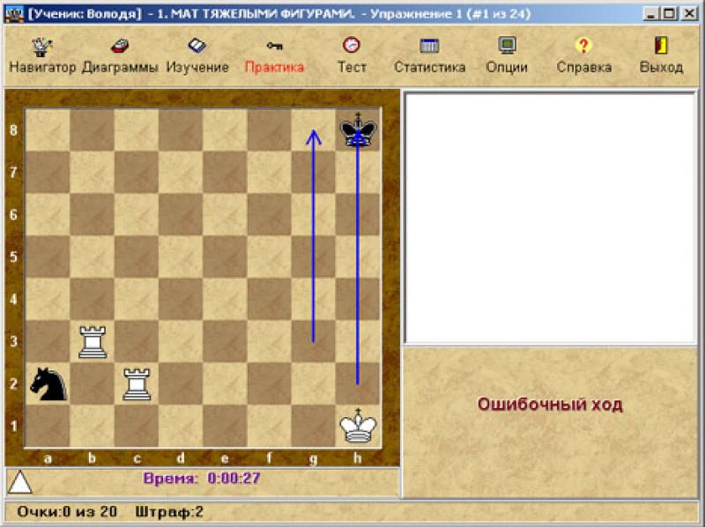Open the Навигатор toolbar icon
This screenshot has height=527, width=705.
click(x=41, y=46)
